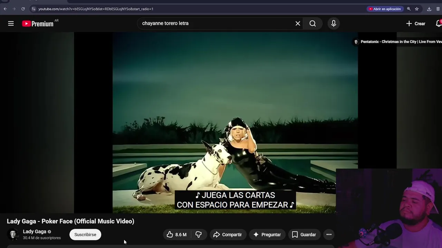Viewport: 442px width, 248px height.
Task: Run search with the magnifier button
Action: [313, 23]
